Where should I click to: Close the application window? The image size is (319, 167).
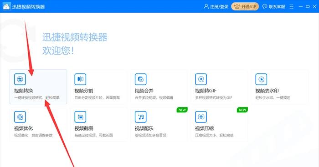pyautogui.click(x=314, y=6)
